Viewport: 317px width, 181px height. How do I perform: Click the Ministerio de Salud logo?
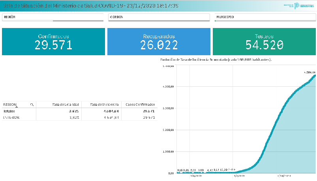coord(299,6)
